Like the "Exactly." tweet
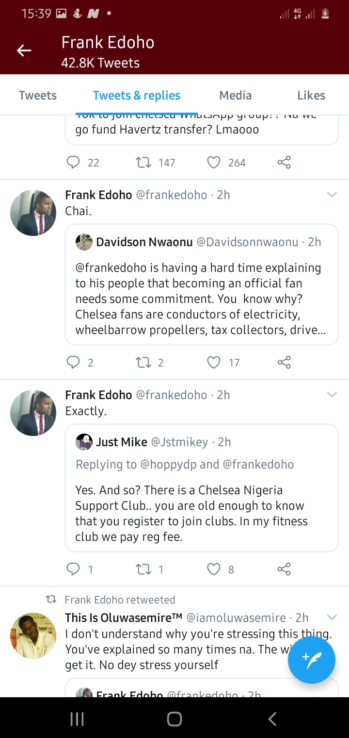Image resolution: width=349 pixels, height=738 pixels. [214, 569]
